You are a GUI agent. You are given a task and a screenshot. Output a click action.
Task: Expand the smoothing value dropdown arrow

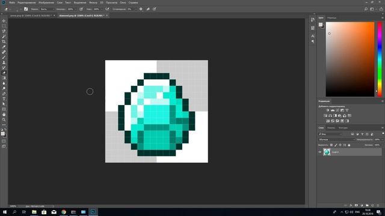coord(136,9)
